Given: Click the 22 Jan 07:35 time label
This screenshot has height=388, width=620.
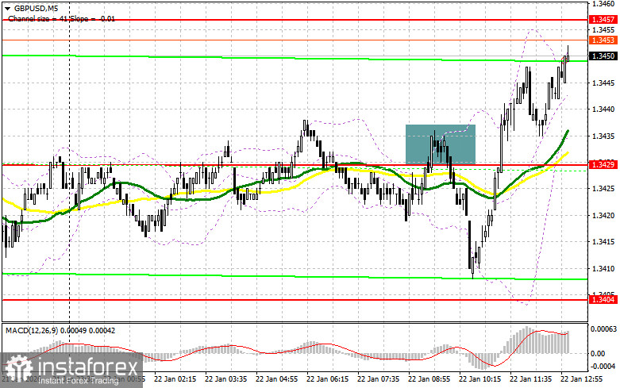Looking at the screenshot, I should click(379, 379).
